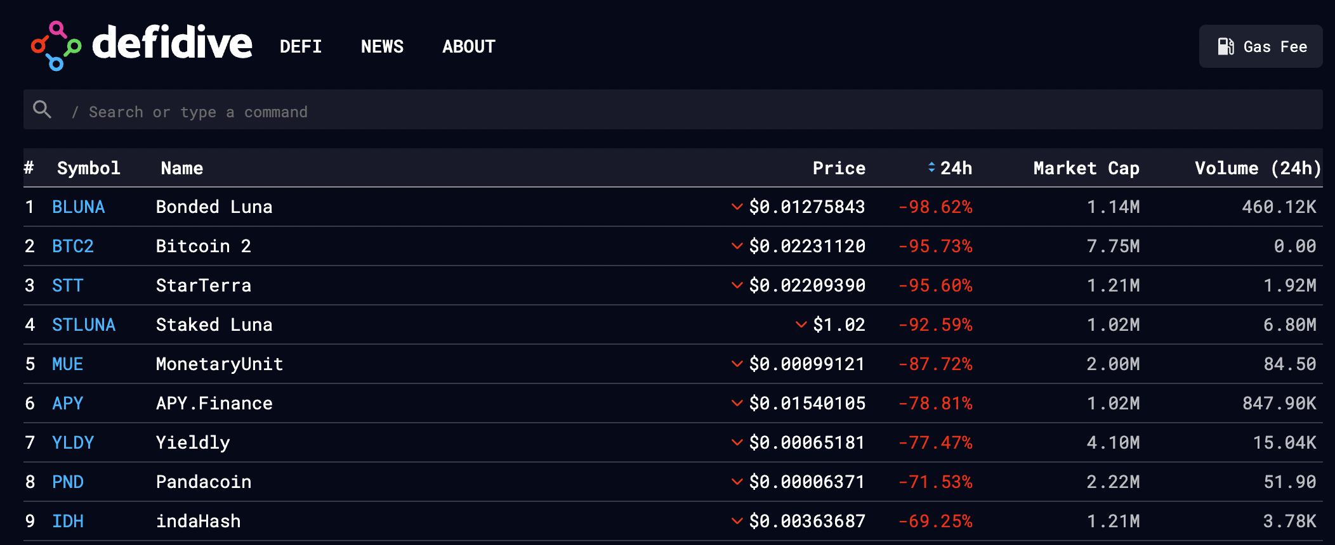Click the $0.01275843 price value
The image size is (1335, 545).
[807, 207]
